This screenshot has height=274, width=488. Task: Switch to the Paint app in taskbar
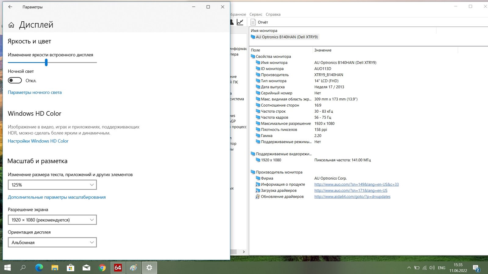134,268
